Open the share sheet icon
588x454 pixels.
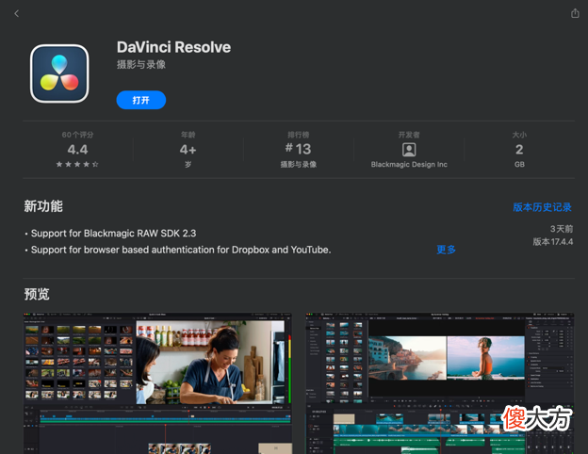575,13
